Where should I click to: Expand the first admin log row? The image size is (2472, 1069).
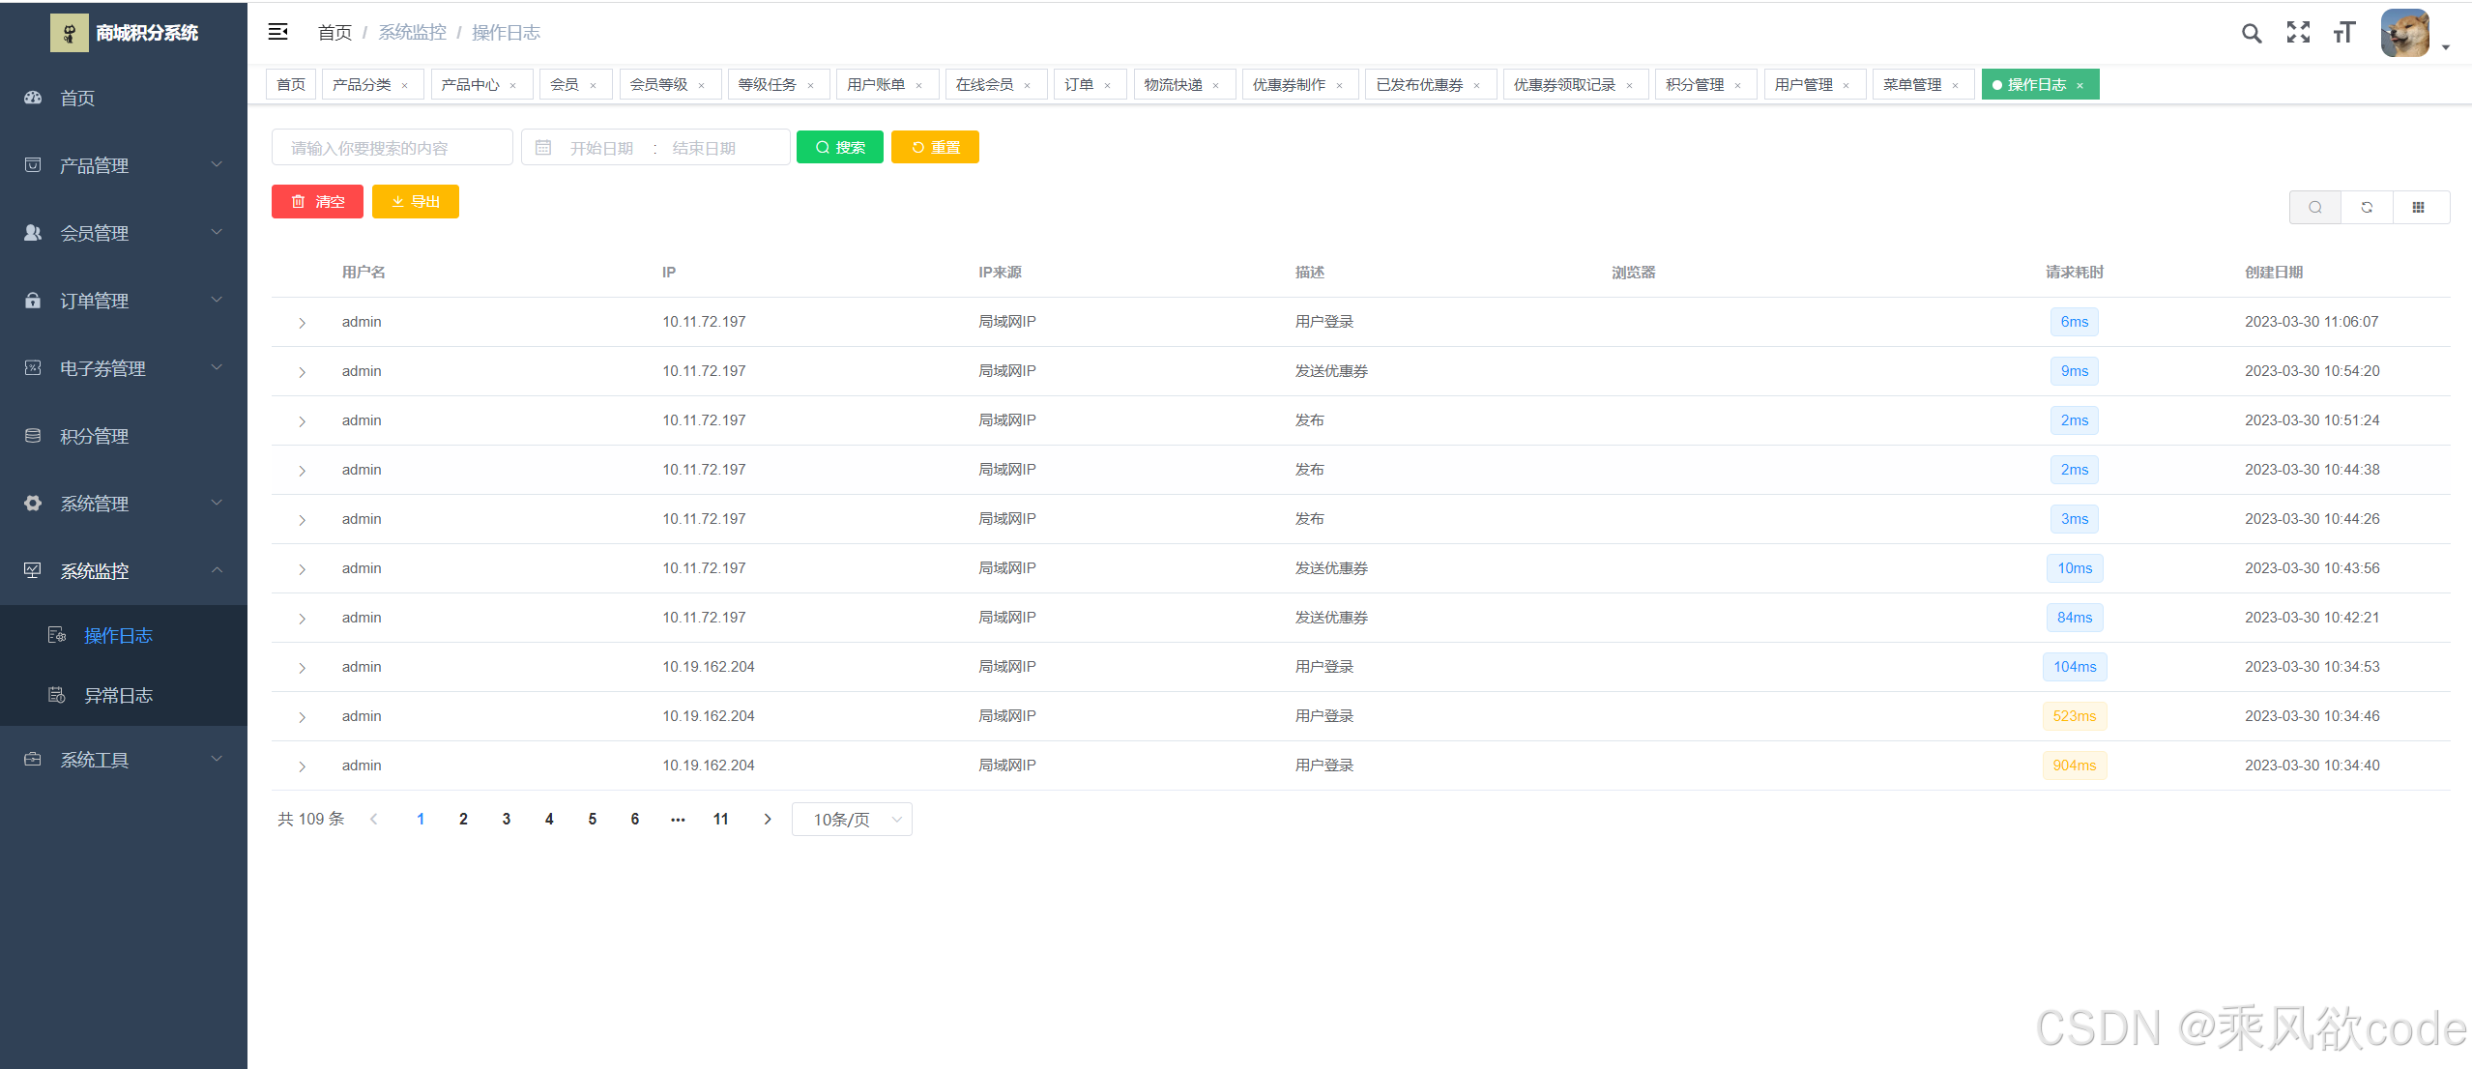(x=302, y=323)
